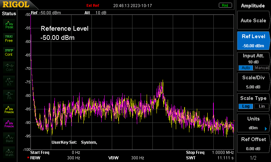The height and width of the screenshot is (162, 271).
Task: Select the Ref Level menu item
Action: (x=253, y=41)
